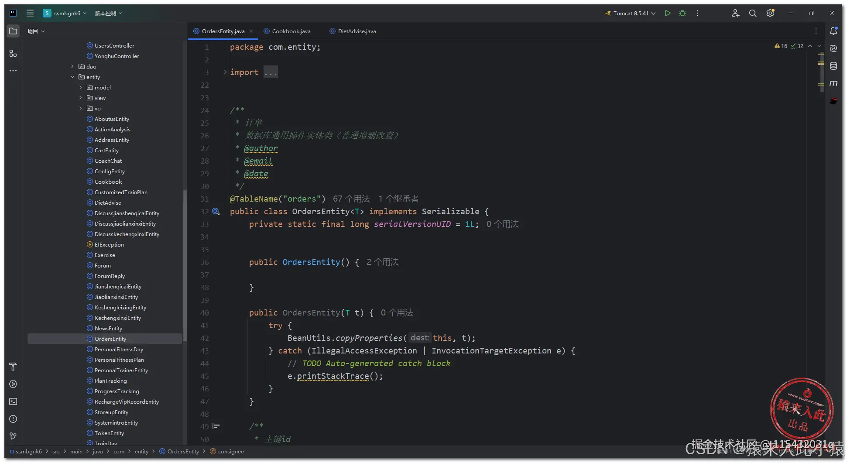Collapse the entity folder

(72, 77)
